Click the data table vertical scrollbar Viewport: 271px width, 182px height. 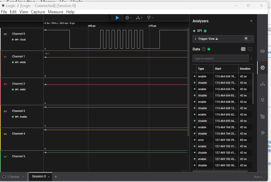coord(253,89)
